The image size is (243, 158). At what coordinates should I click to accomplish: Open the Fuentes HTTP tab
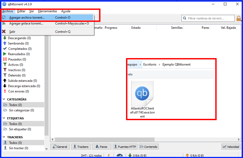click(125, 147)
